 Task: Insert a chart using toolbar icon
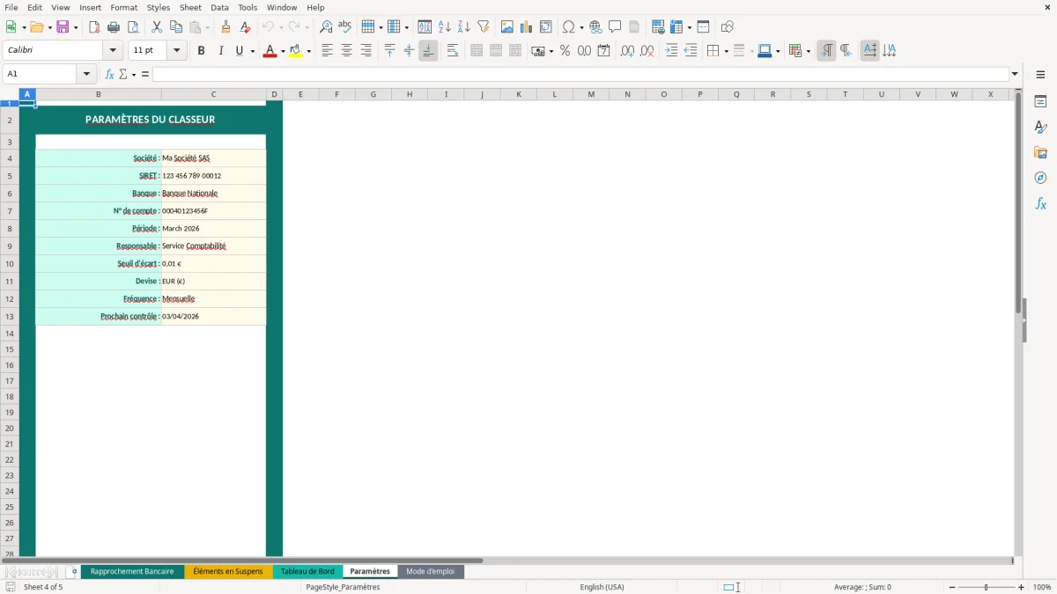click(527, 27)
